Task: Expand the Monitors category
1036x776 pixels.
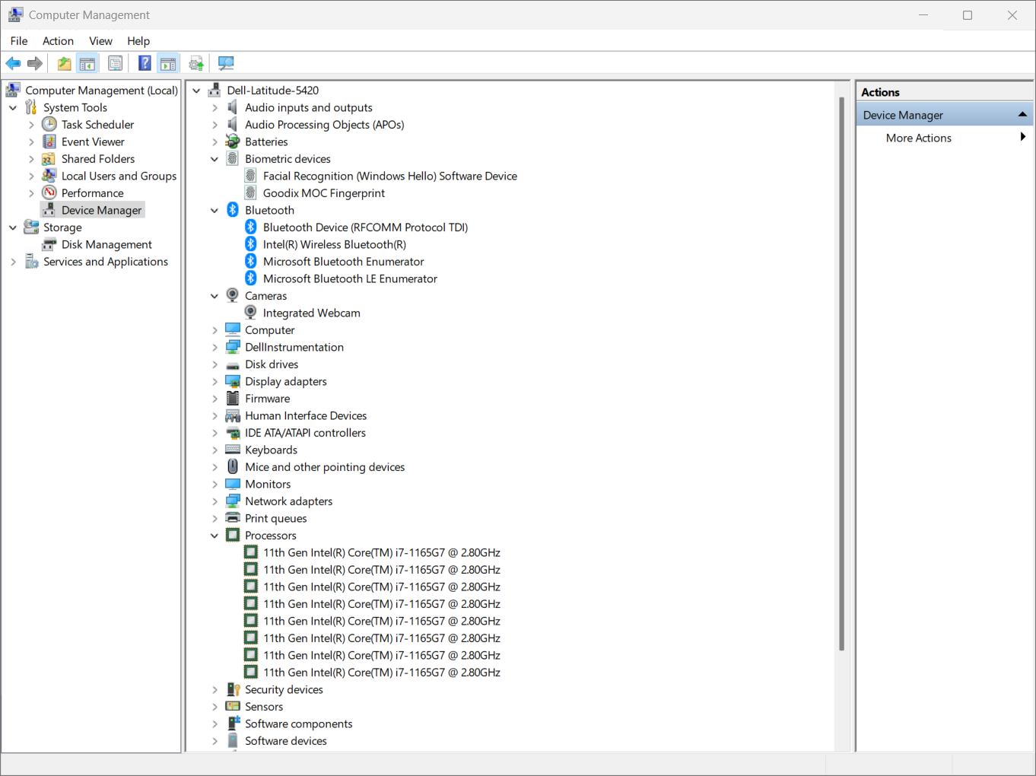Action: coord(215,485)
